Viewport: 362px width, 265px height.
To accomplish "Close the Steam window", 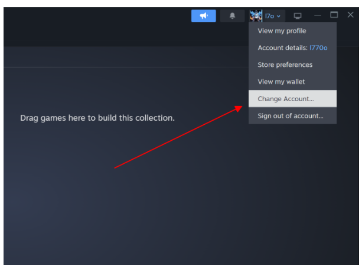I will 350,15.
